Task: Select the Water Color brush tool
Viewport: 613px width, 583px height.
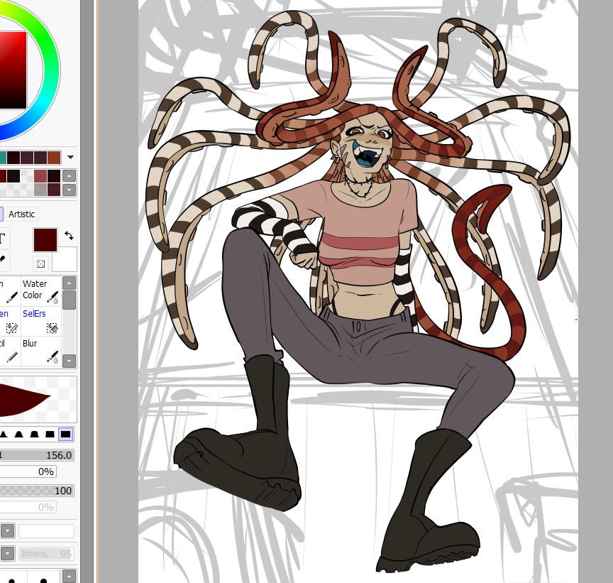Action: [40, 291]
